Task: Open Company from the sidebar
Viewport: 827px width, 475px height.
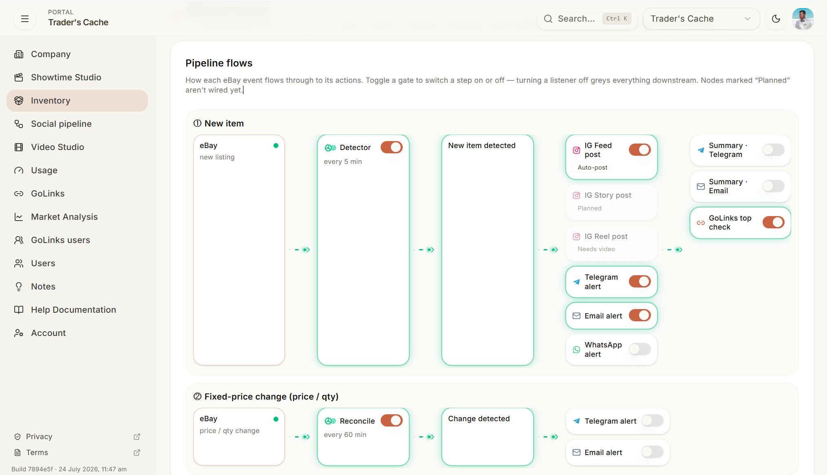Action: coord(77,54)
